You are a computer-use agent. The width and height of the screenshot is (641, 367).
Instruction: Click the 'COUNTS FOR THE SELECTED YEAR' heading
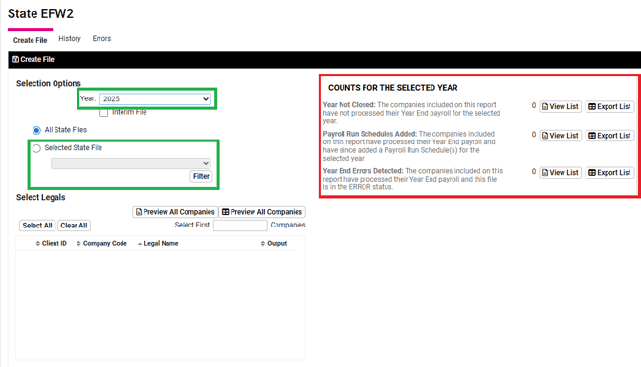click(x=393, y=88)
